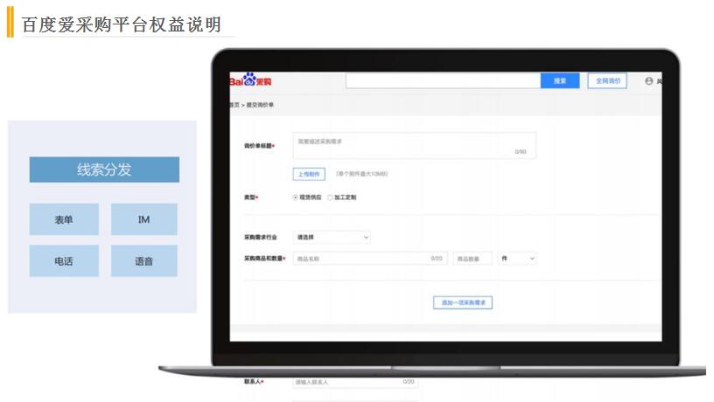Image resolution: width=714 pixels, height=402 pixels.
Task: Click the top search input box
Action: [x=443, y=80]
